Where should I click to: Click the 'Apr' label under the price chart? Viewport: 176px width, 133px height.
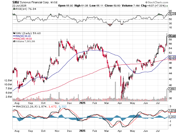click(120, 103)
